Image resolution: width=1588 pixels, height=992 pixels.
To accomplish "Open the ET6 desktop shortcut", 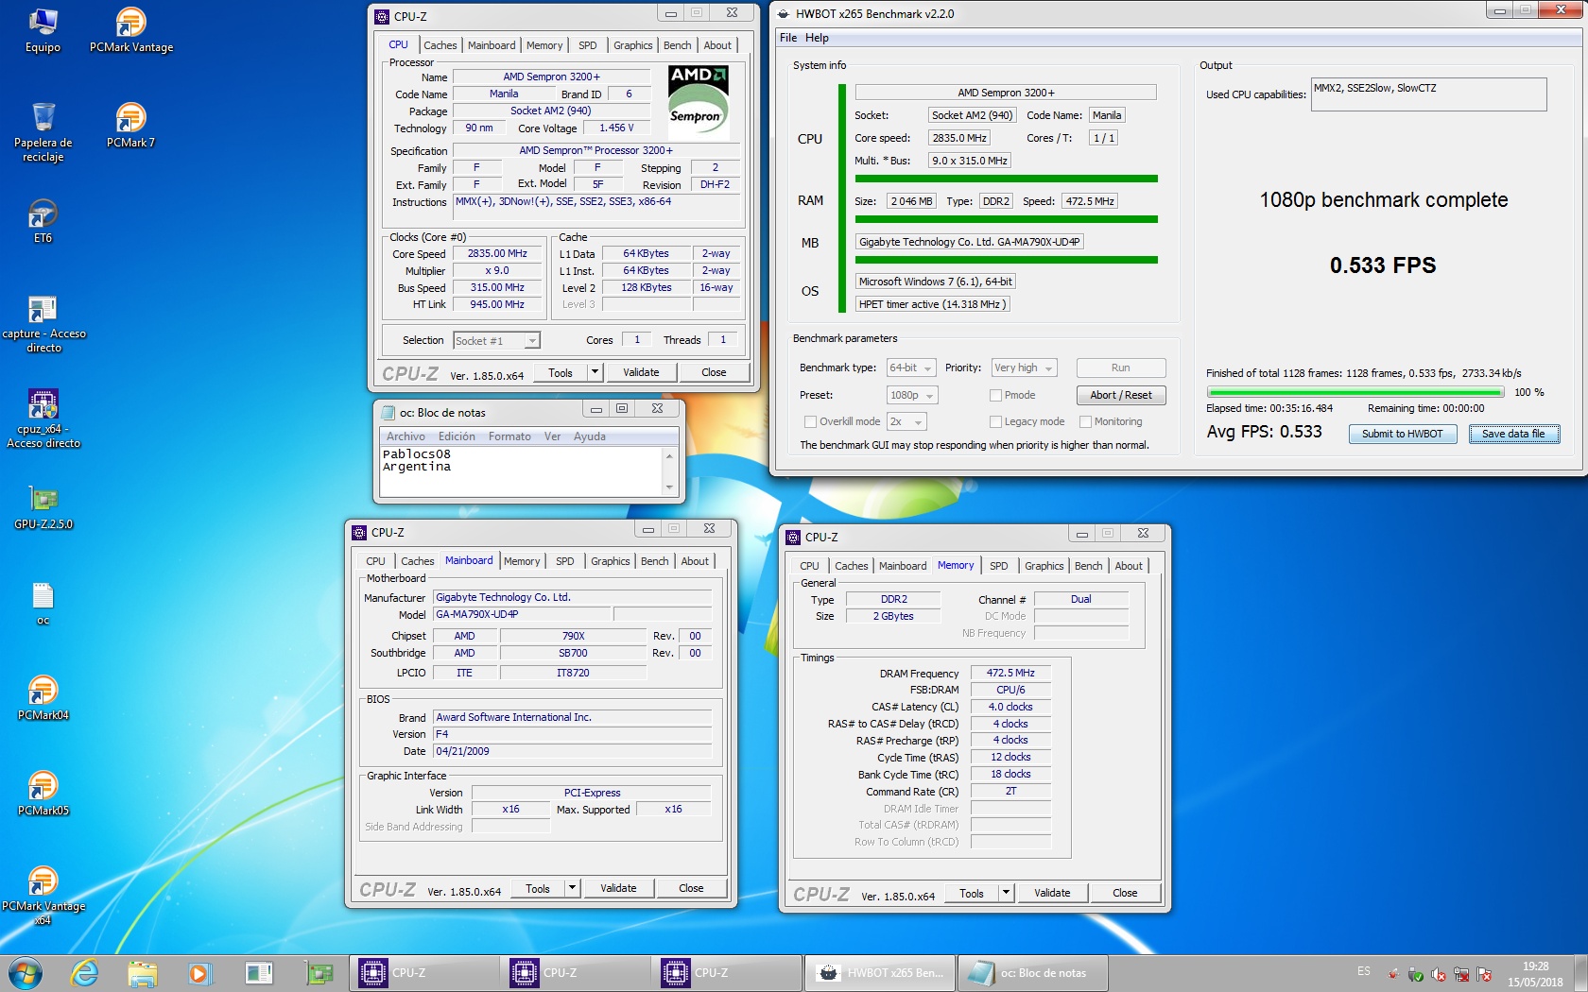I will (x=43, y=221).
